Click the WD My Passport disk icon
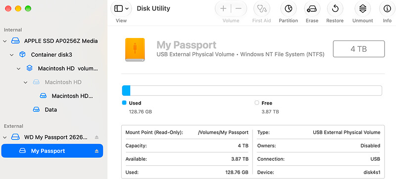The image size is (396, 179). point(15,137)
